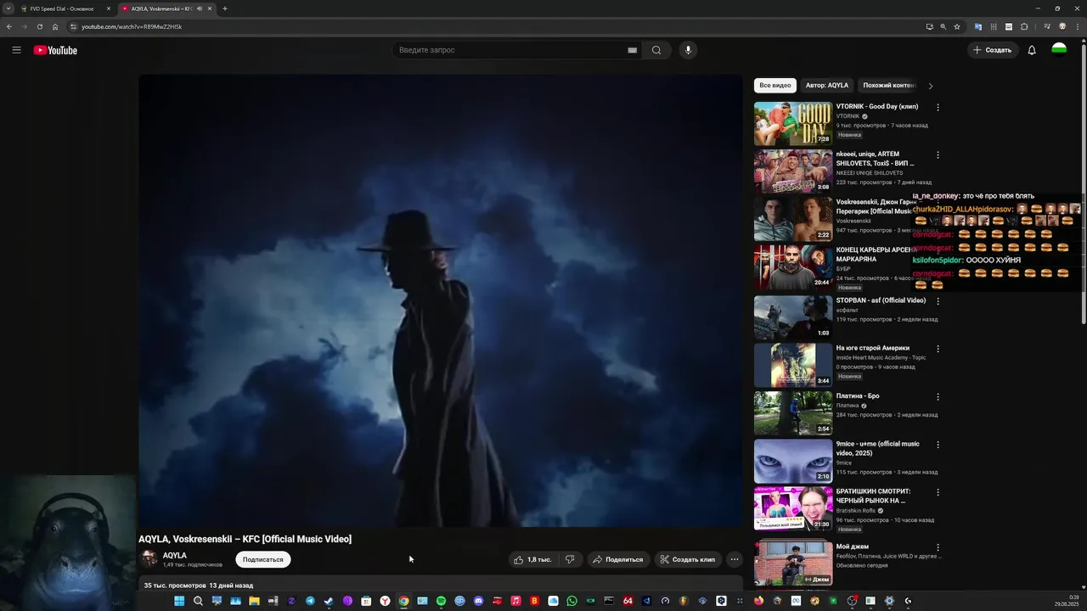Screen dimensions: 1087x611
Task: Open the AQYLA channel avatar
Action: 149,558
